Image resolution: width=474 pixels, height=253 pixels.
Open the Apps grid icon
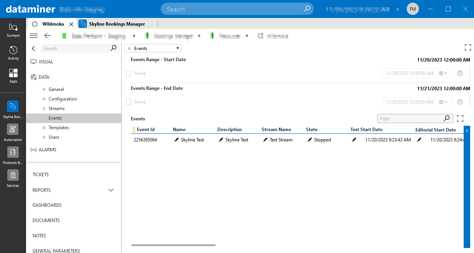pos(13,73)
